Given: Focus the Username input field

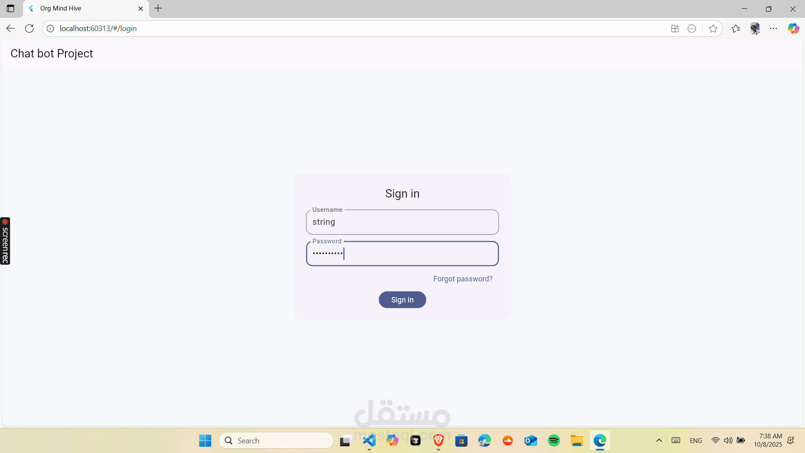Looking at the screenshot, I should tap(402, 222).
